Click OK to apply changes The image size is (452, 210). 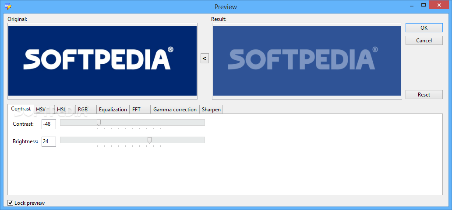coord(424,28)
